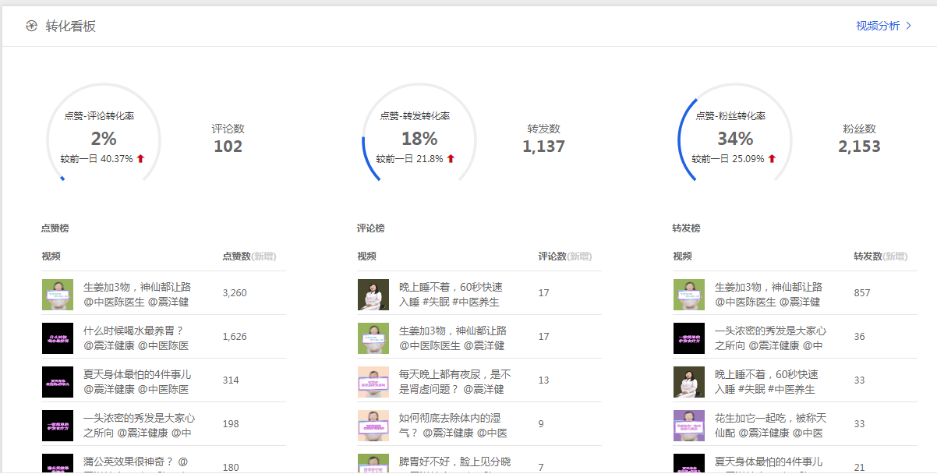Viewport: 937px width, 474px height.
Task: Open 一头浓密的秀发 thumbnail in 转发榜
Action: click(x=689, y=338)
